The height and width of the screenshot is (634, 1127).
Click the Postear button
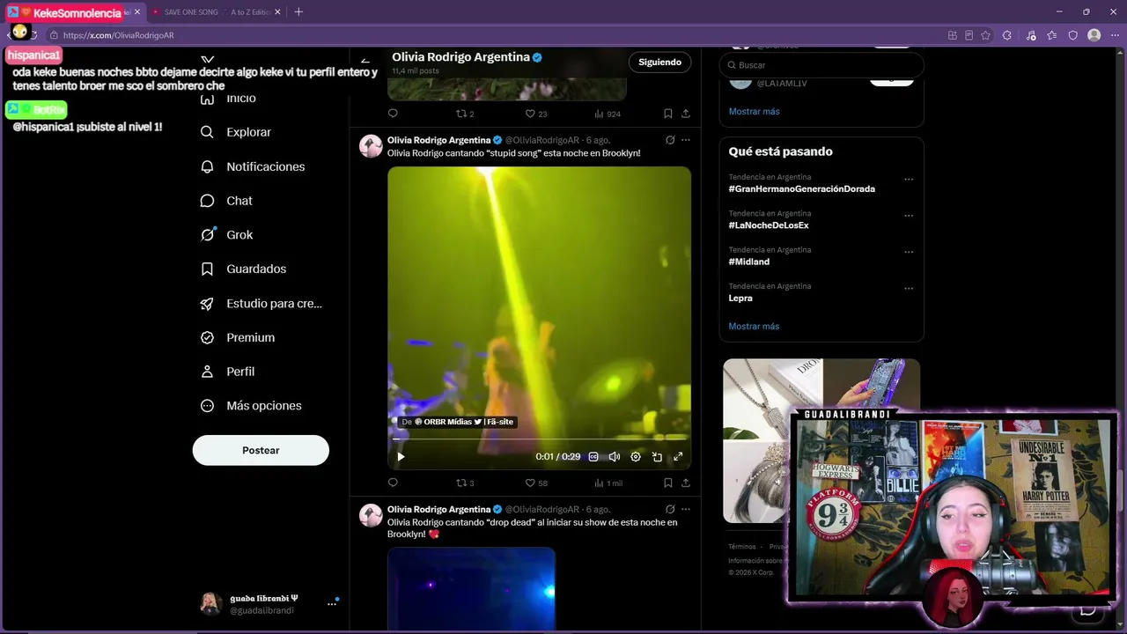click(x=261, y=450)
